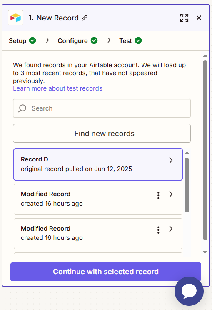Click the record list inner scrollbar thumb
Image resolution: width=212 pixels, height=310 pixels.
tap(187, 185)
